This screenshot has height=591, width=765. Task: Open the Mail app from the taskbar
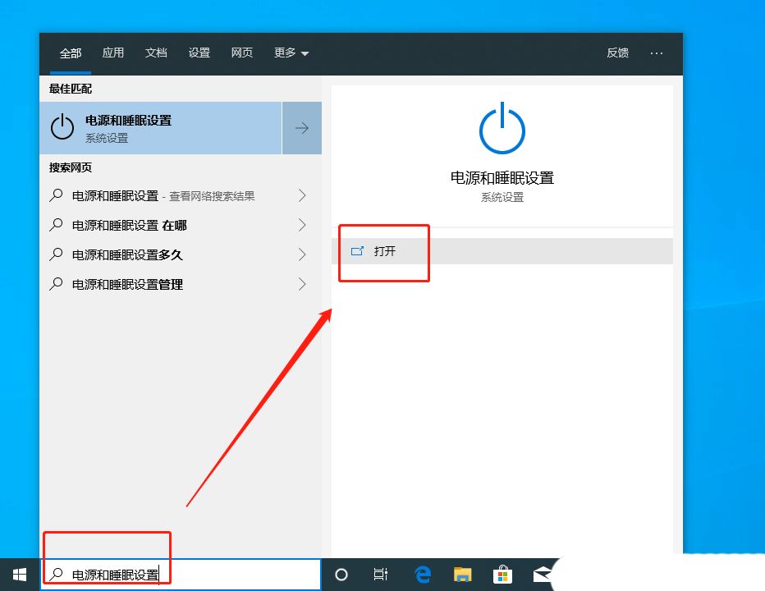tap(543, 575)
